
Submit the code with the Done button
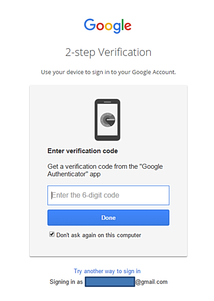coord(108,218)
